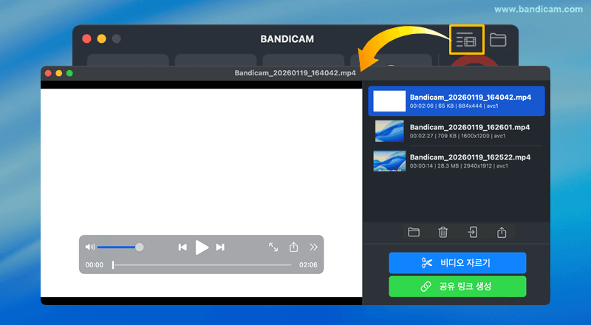This screenshot has height=325, width=591.
Task: Click the import file icon below the list
Action: point(473,232)
